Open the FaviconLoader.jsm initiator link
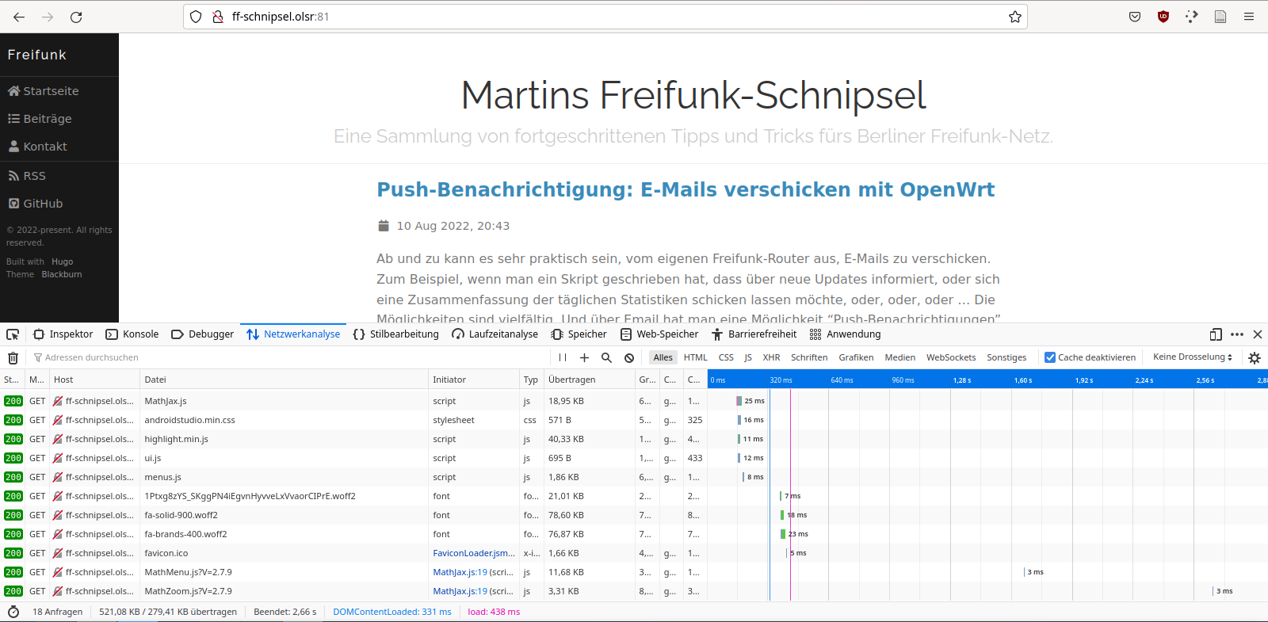The width and height of the screenshot is (1268, 622). point(474,553)
